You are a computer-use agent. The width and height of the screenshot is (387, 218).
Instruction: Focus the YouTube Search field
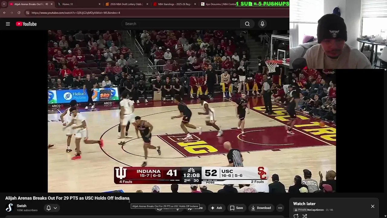[181, 24]
